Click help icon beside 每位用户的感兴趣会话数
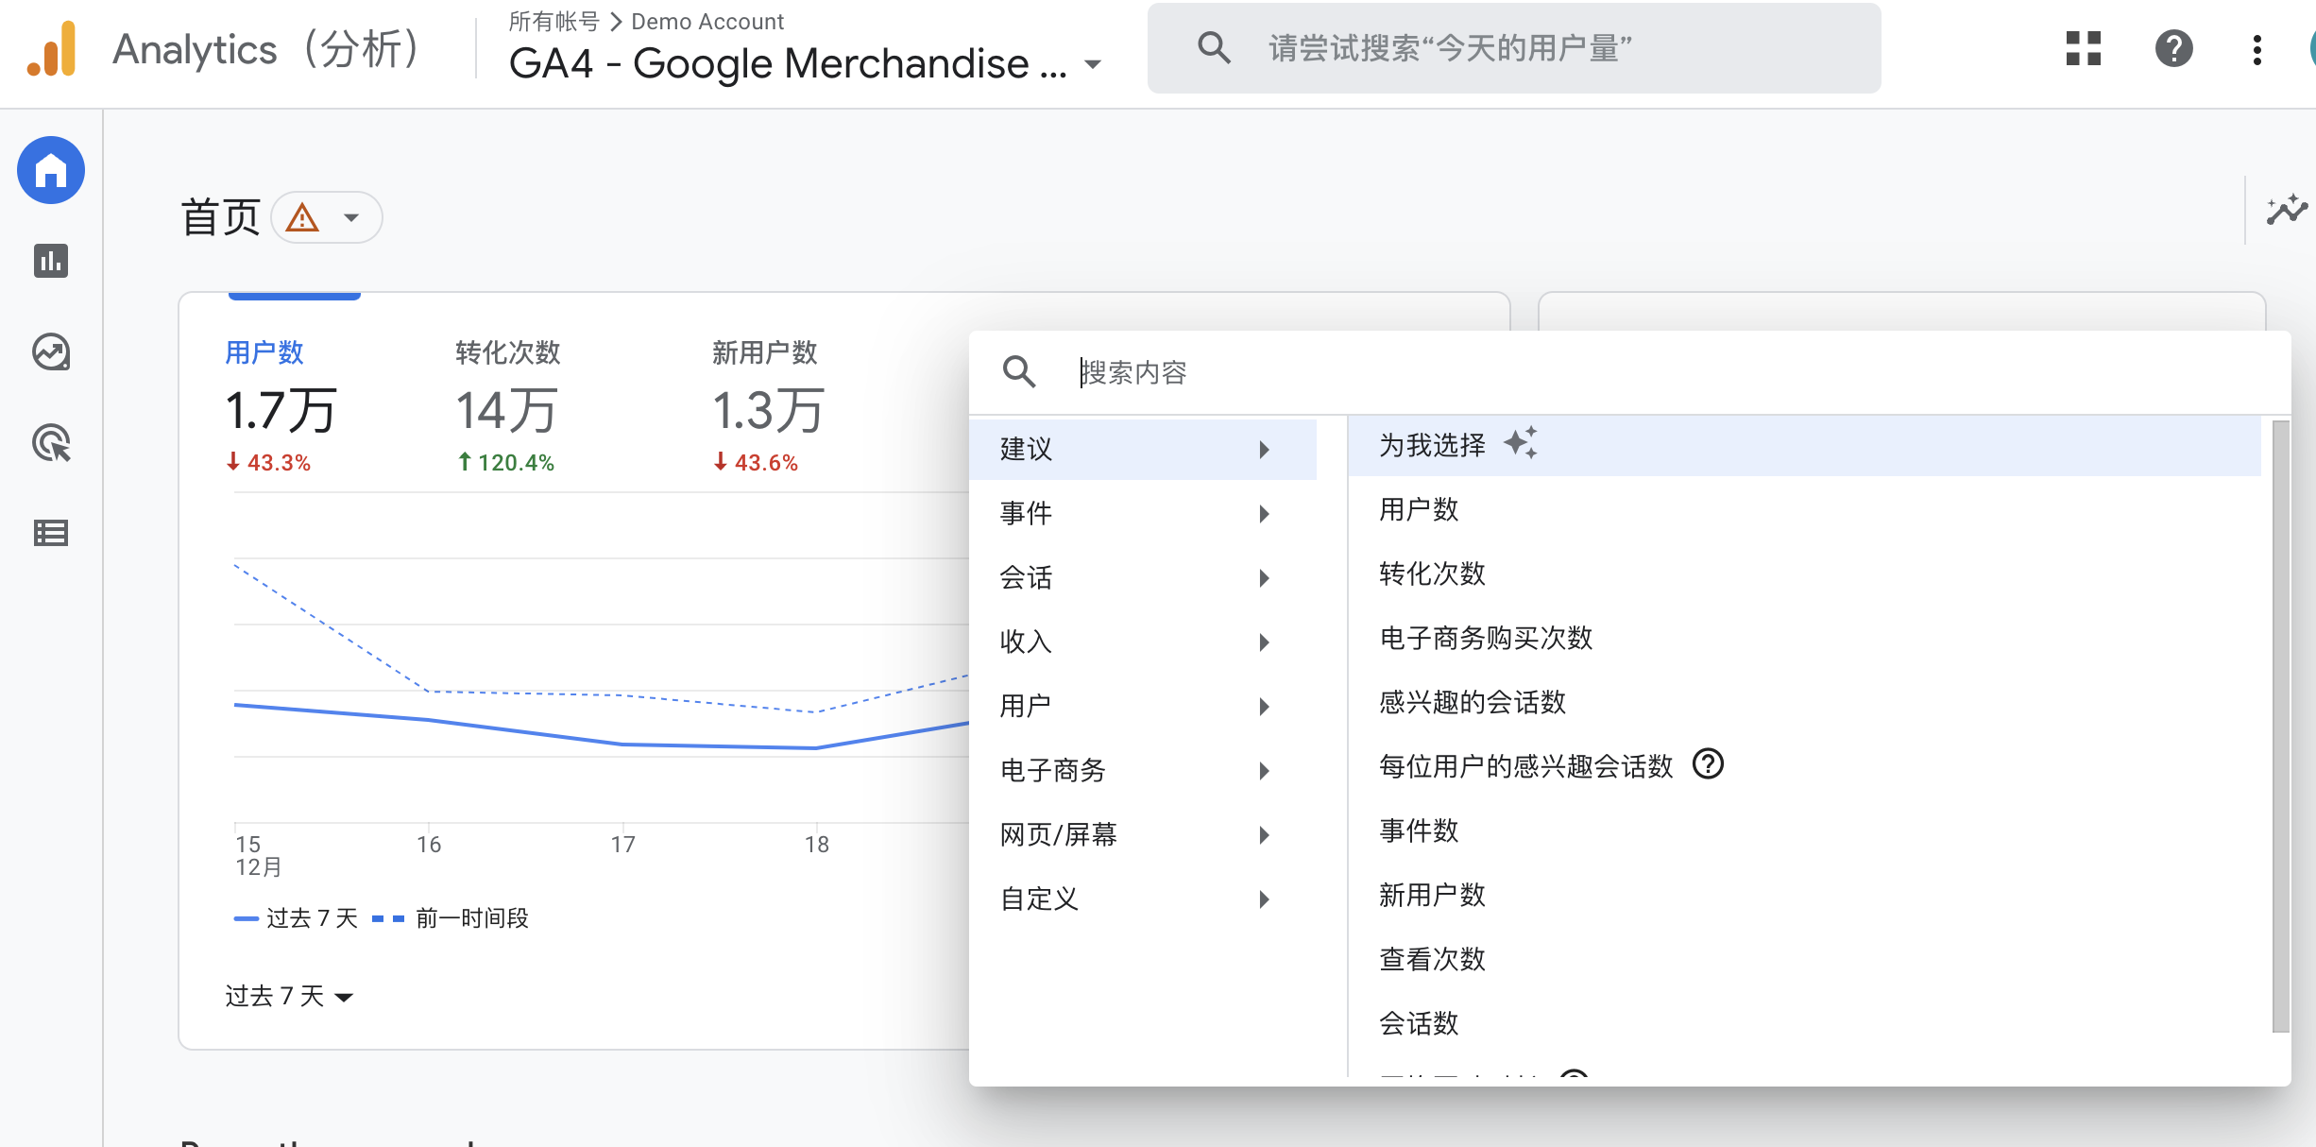 click(1708, 763)
